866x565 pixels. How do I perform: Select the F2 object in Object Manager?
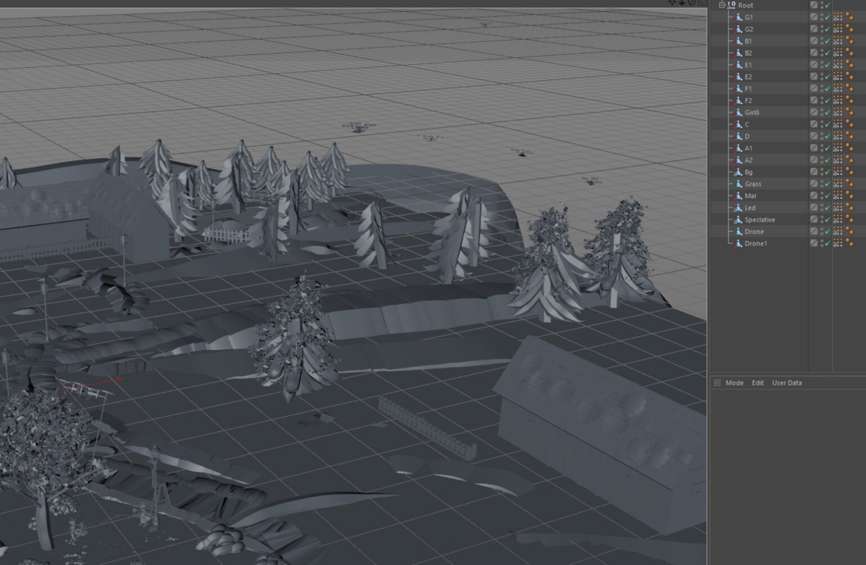750,100
